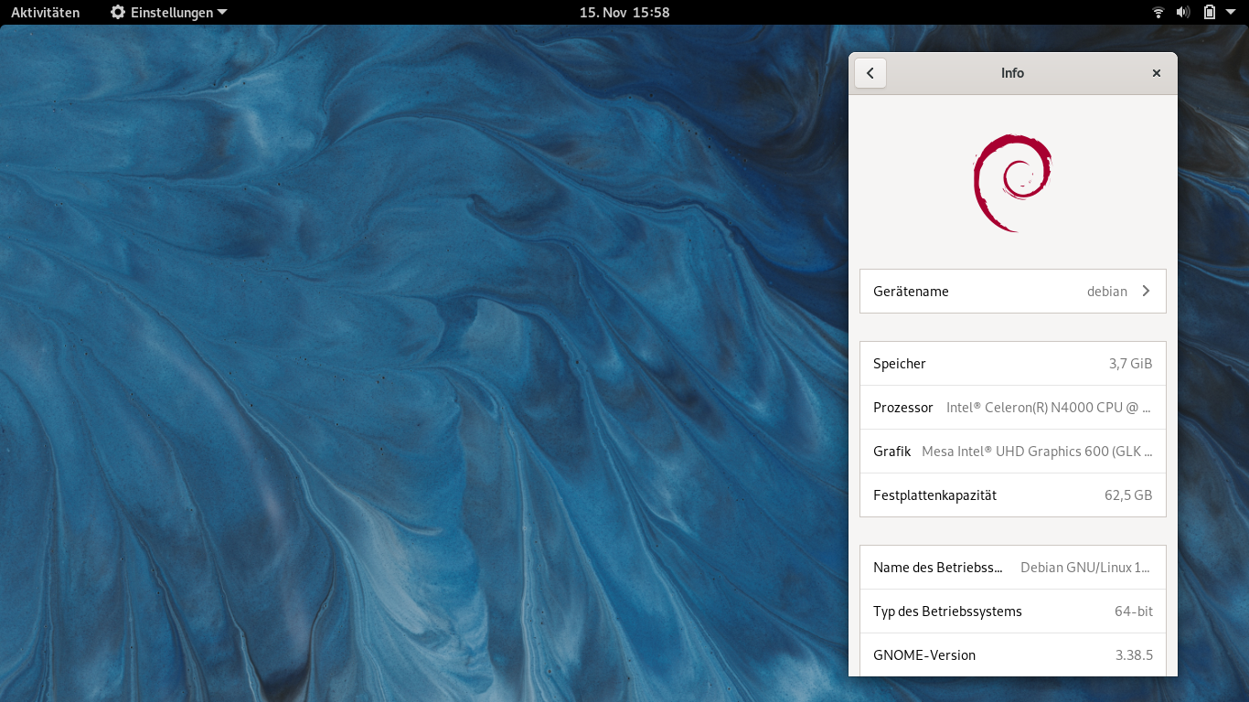The height and width of the screenshot is (702, 1249).
Task: Open the Wi-Fi status icon
Action: [1158, 13]
